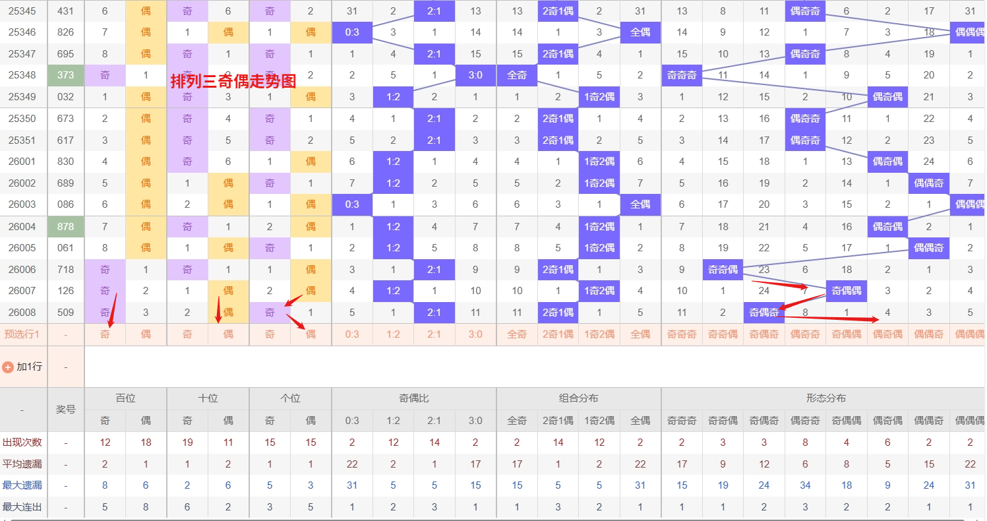Viewport: 987px width, 521px height.
Task: Open the blue 最大遗漏 row label
Action: click(22, 485)
